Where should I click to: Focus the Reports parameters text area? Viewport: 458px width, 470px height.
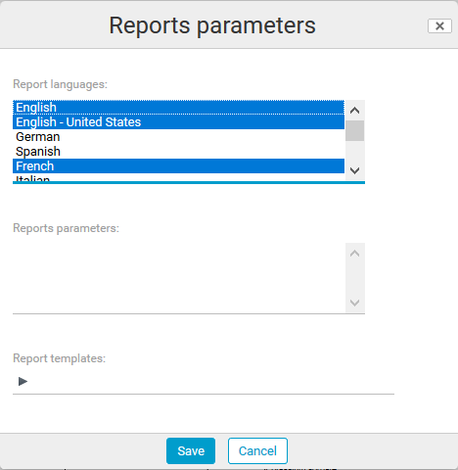(179, 278)
